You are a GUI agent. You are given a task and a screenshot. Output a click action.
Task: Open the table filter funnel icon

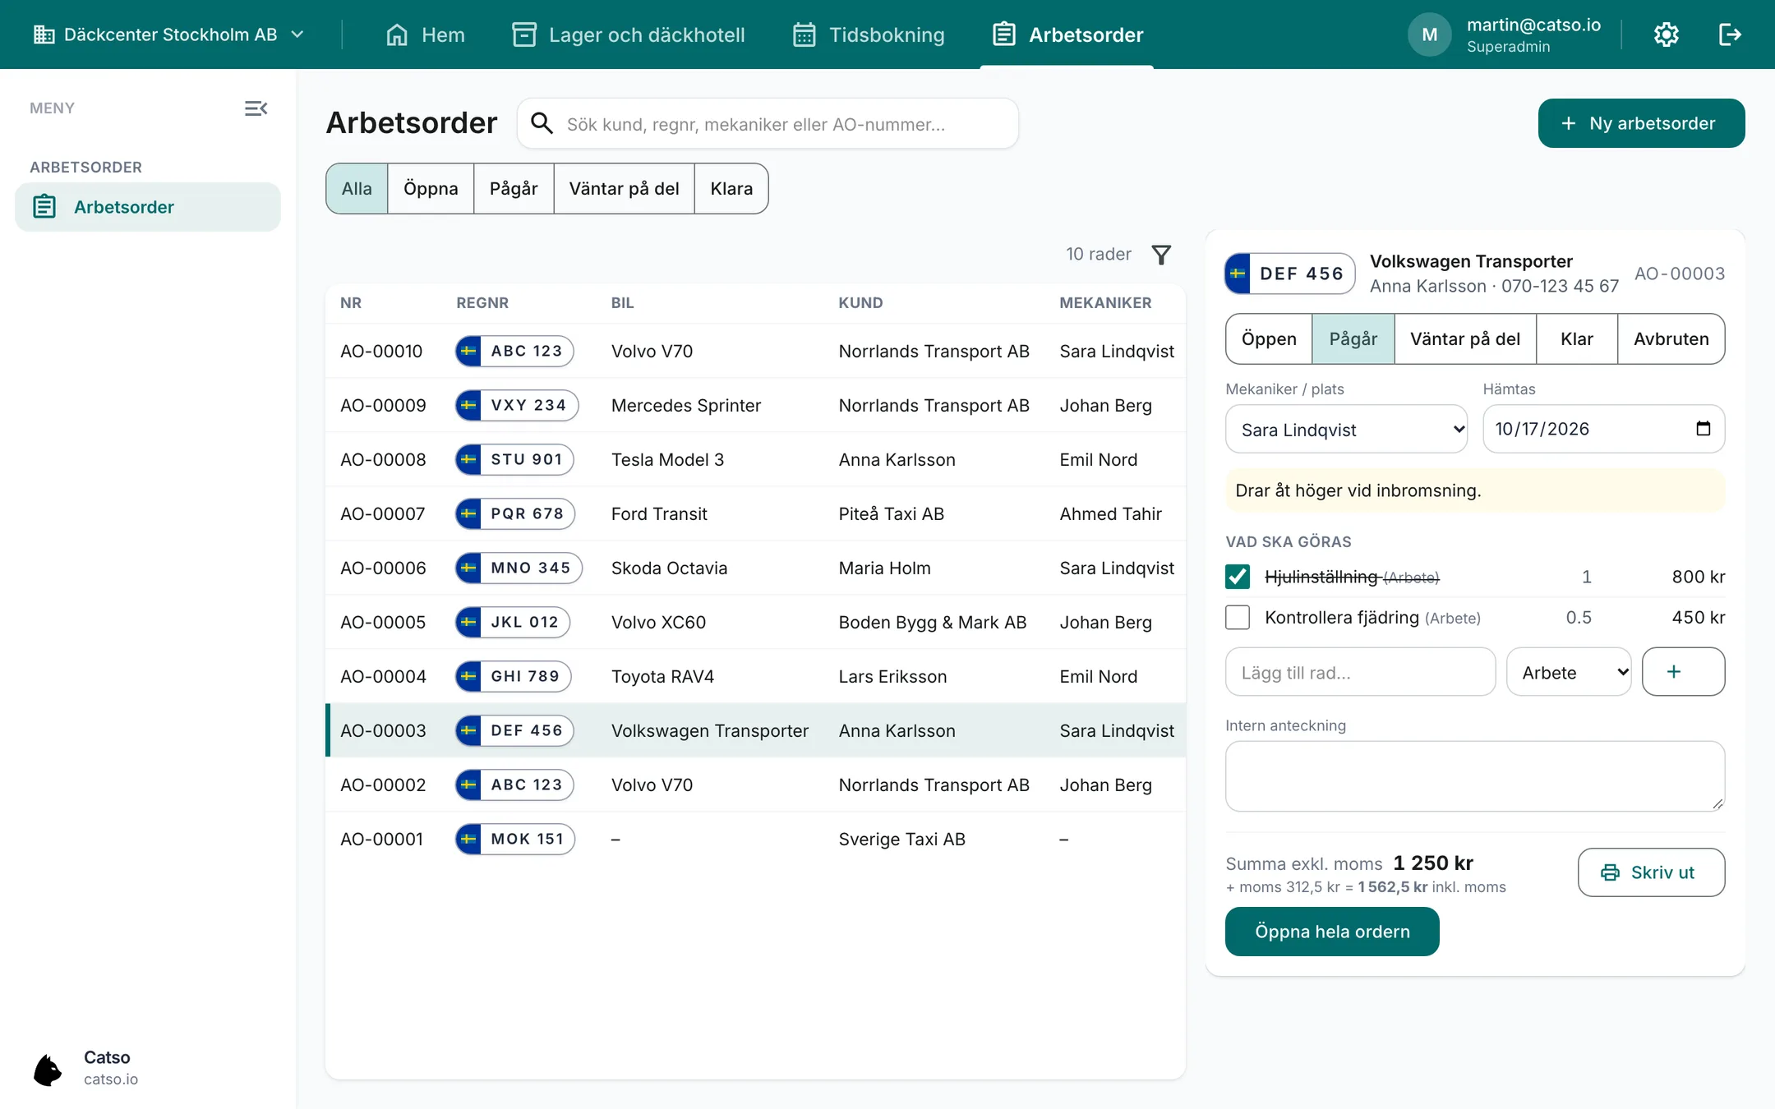(1161, 255)
